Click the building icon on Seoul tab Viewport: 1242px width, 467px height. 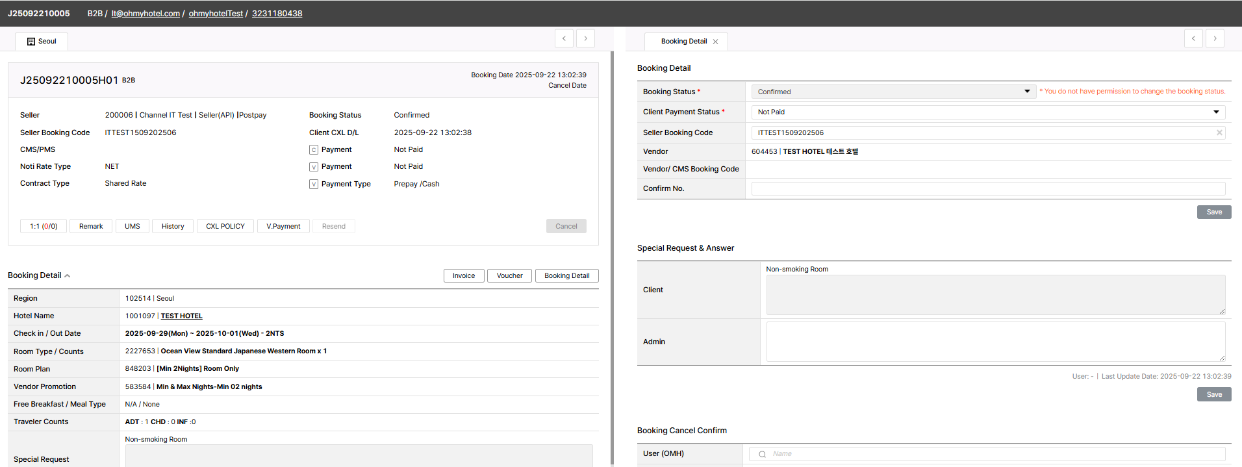click(31, 42)
